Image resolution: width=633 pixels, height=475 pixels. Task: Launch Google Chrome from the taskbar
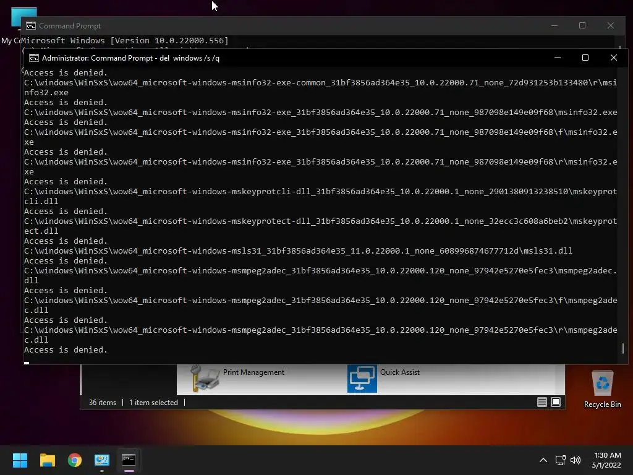coord(75,460)
